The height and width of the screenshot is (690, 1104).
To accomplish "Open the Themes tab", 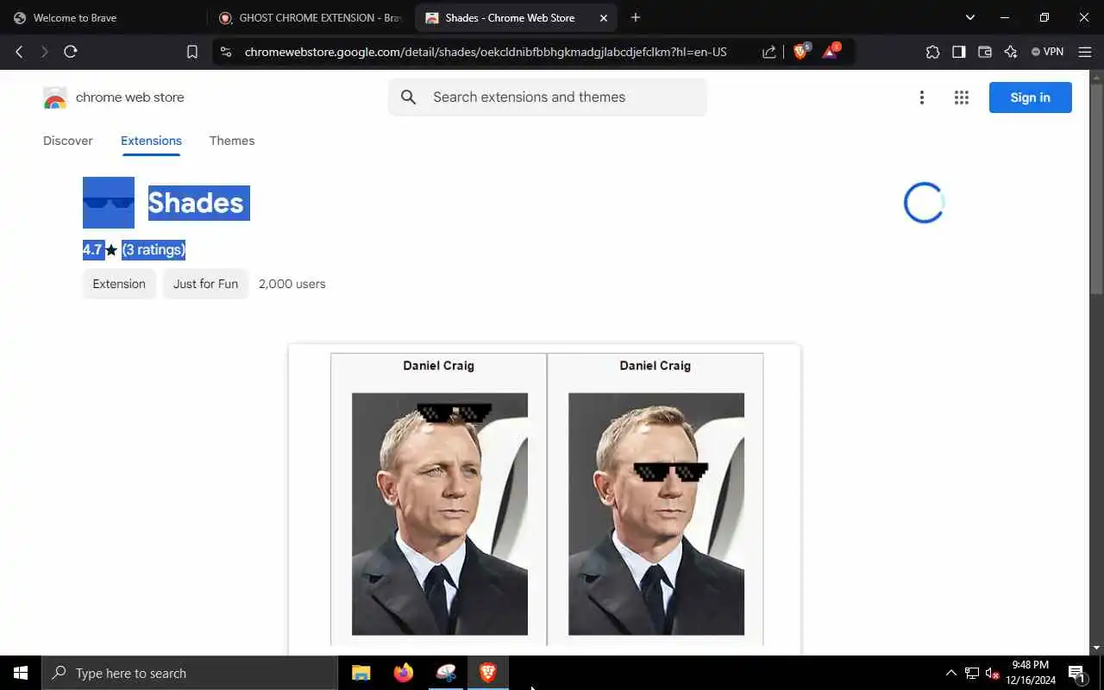I will (232, 141).
